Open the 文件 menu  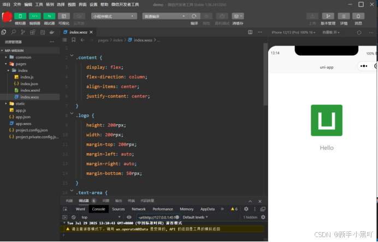[x=17, y=4]
